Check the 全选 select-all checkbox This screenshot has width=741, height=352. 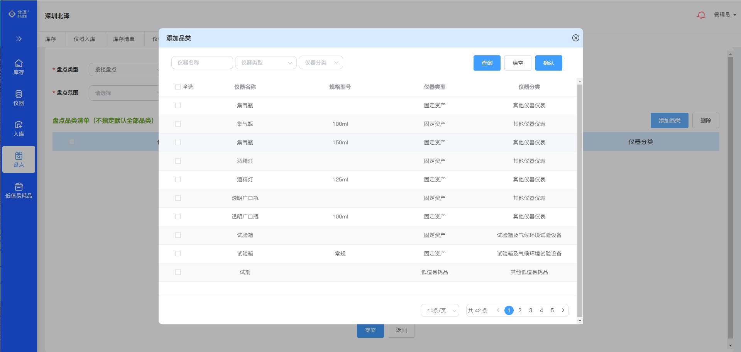click(x=178, y=87)
